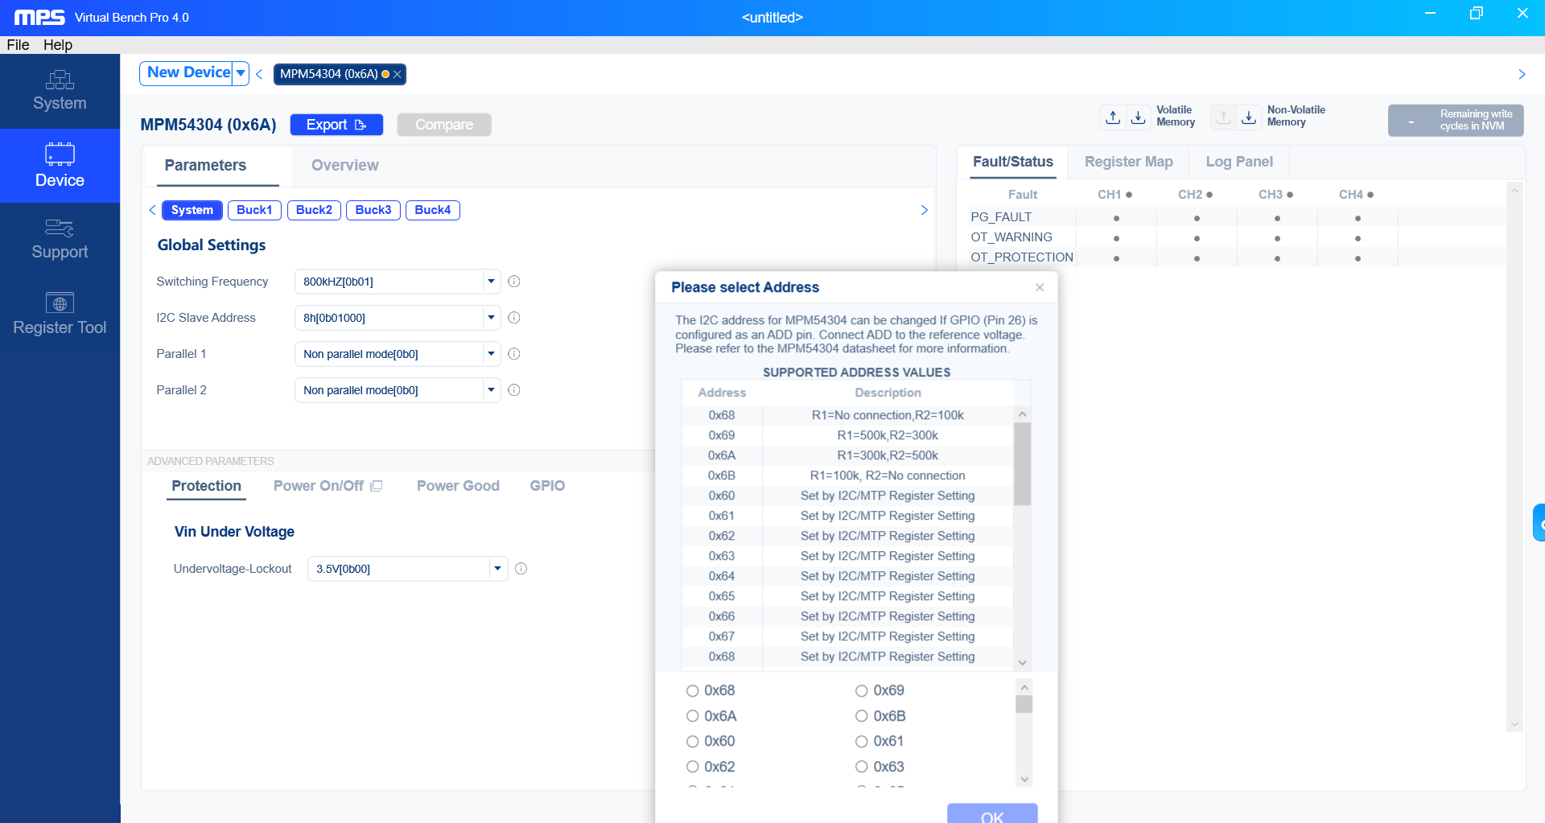Click the upload icon for Volatile Memory
Viewport: 1545px width, 823px height.
point(1113,117)
